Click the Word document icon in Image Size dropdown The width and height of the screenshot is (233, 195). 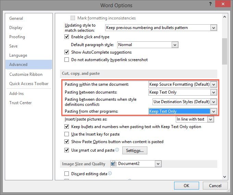[114, 164]
